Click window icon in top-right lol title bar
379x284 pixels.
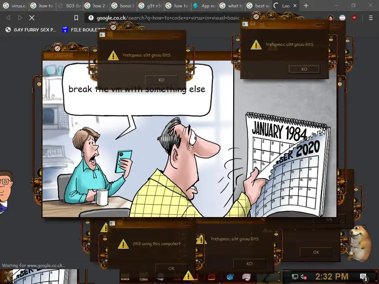click(x=245, y=24)
